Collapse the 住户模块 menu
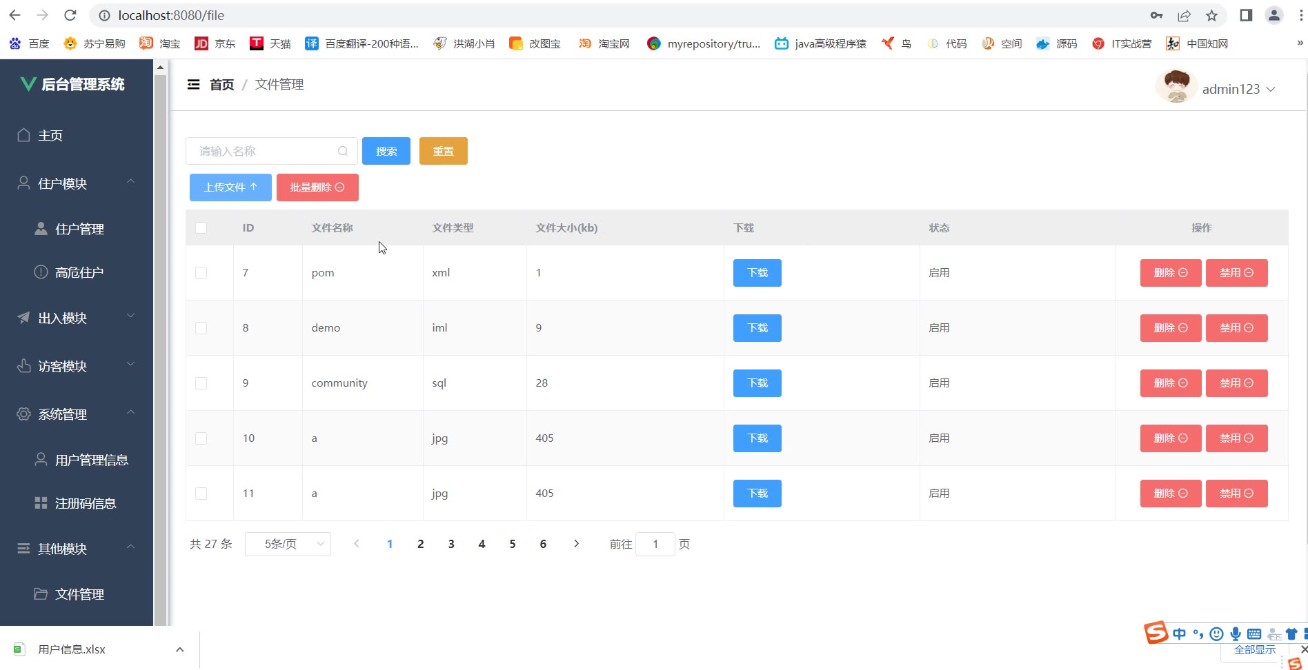The width and height of the screenshot is (1308, 670). [130, 181]
